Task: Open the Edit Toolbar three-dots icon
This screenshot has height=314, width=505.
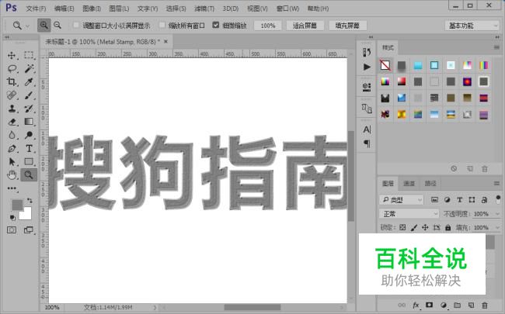Action: point(12,188)
